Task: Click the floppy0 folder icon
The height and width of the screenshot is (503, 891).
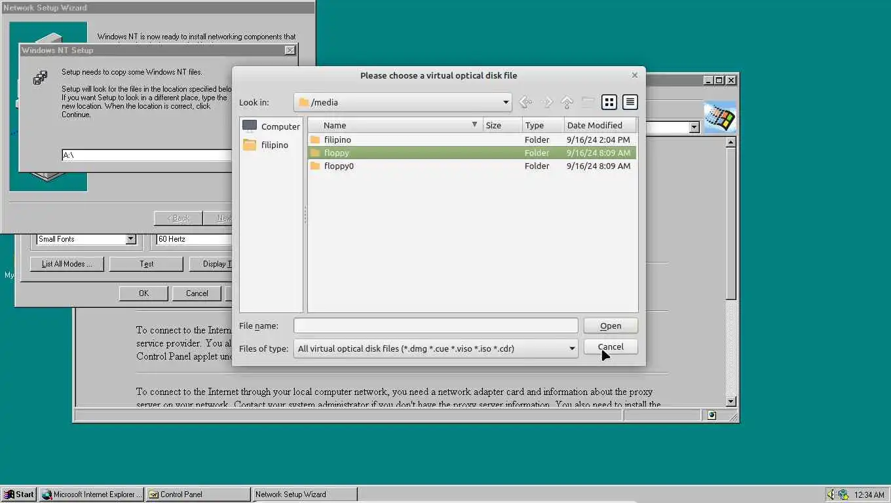Action: tap(315, 166)
